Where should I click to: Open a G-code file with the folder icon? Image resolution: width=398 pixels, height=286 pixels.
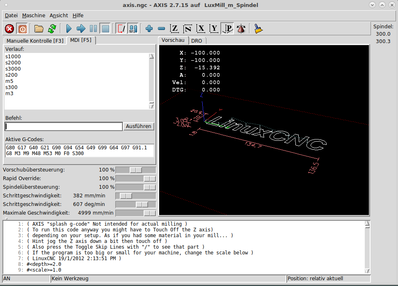point(39,29)
